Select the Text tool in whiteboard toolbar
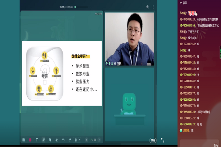Image resolution: width=221 pixels, height=147 pixels. 37,140
